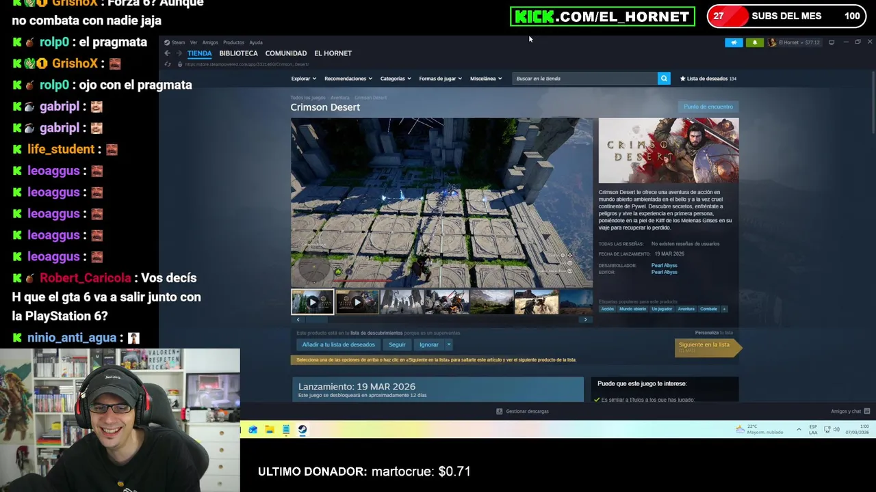Image resolution: width=876 pixels, height=492 pixels.
Task: Click the Steam page vertical scrollbar
Action: 873,102
